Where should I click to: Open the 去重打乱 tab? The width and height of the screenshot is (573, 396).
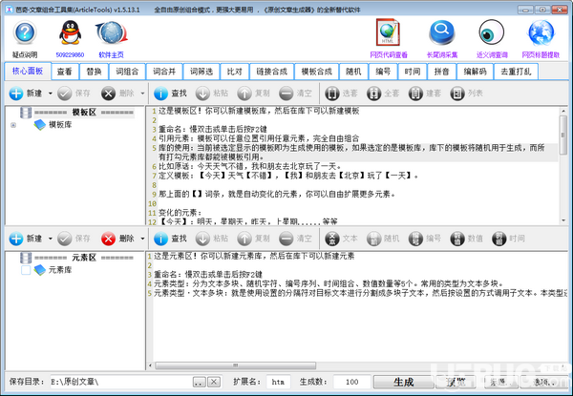coord(516,72)
